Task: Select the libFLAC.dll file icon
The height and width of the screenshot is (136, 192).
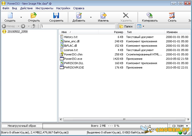Action: pyautogui.click(x=62, y=46)
